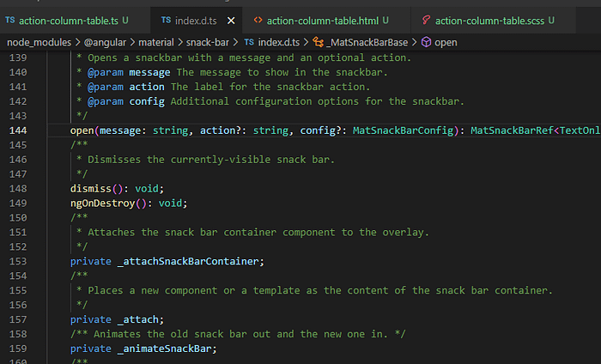The image size is (601, 364).
Task: Click class symbol icon beside _MatSnackBarBase
Action: (319, 42)
